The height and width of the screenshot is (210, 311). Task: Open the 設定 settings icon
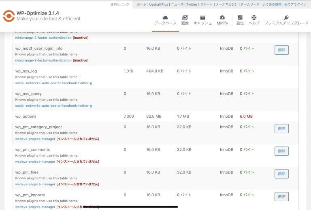click(x=240, y=17)
